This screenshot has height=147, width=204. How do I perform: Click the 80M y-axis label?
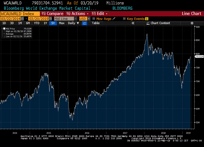tap(198, 54)
